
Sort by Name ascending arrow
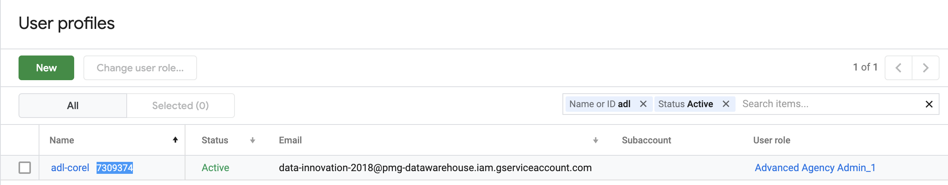click(x=175, y=140)
